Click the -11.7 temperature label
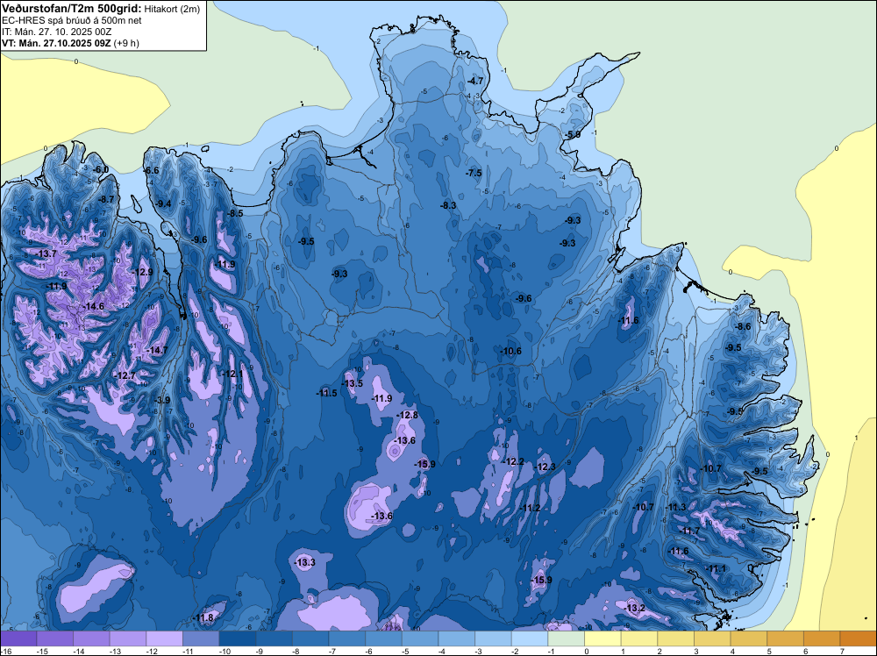This screenshot has height=656, width=877. tap(690, 531)
